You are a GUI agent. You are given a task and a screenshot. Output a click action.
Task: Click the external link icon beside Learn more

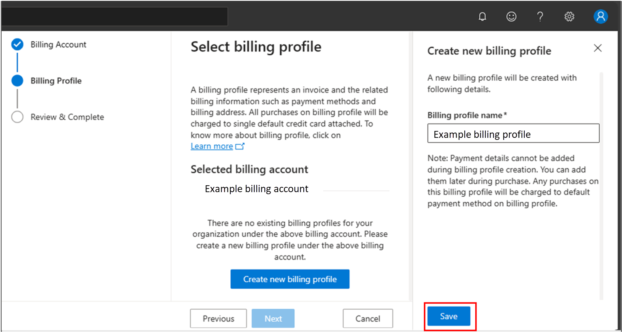(240, 146)
